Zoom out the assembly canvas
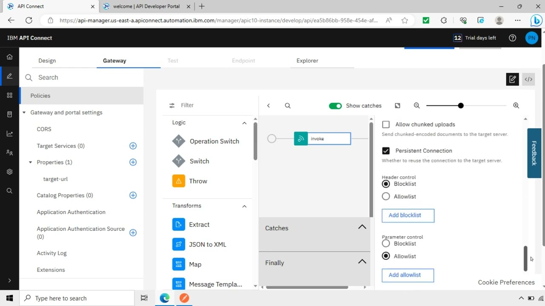 point(417,105)
